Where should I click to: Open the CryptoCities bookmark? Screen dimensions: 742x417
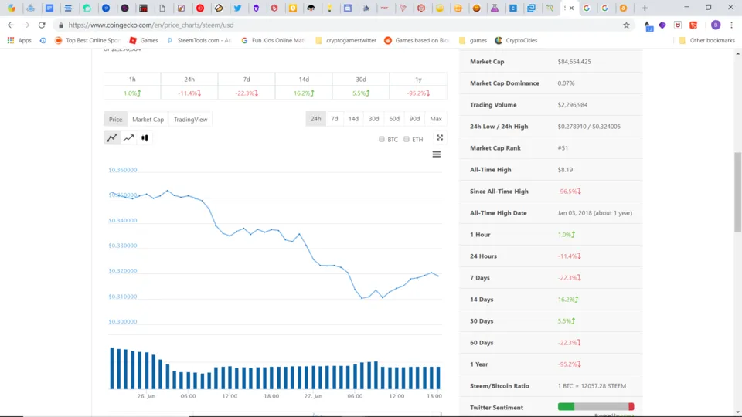coord(516,41)
